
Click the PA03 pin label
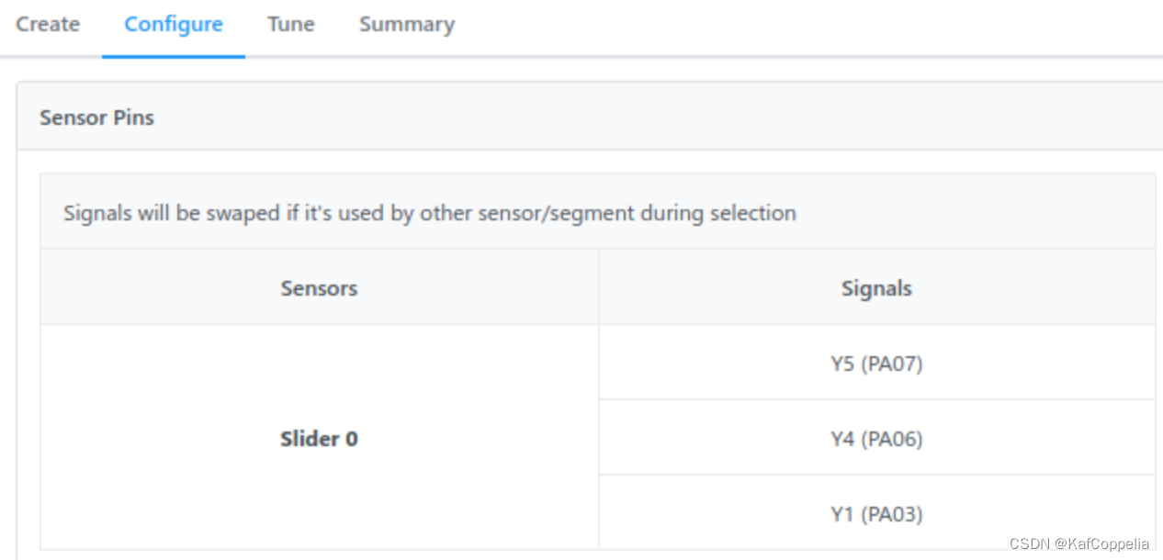(892, 514)
